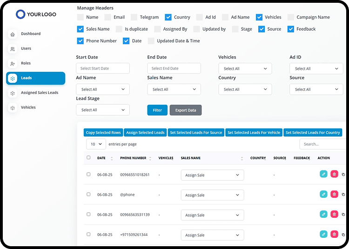Open the entries per page dropdown
The image size is (349, 249).
point(96,144)
